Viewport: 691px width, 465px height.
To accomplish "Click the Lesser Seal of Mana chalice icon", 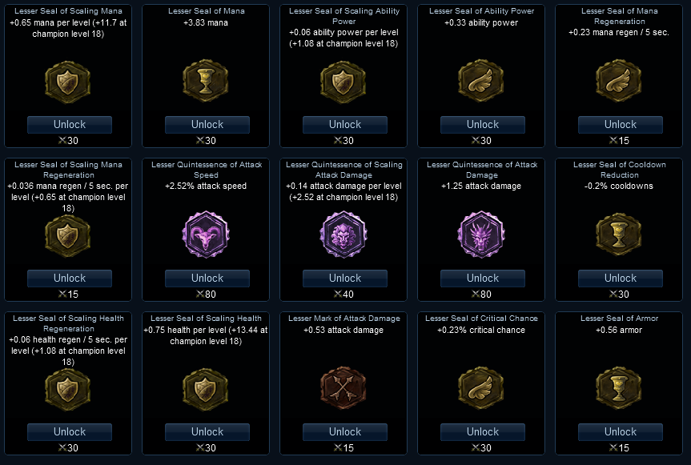I will coord(207,82).
